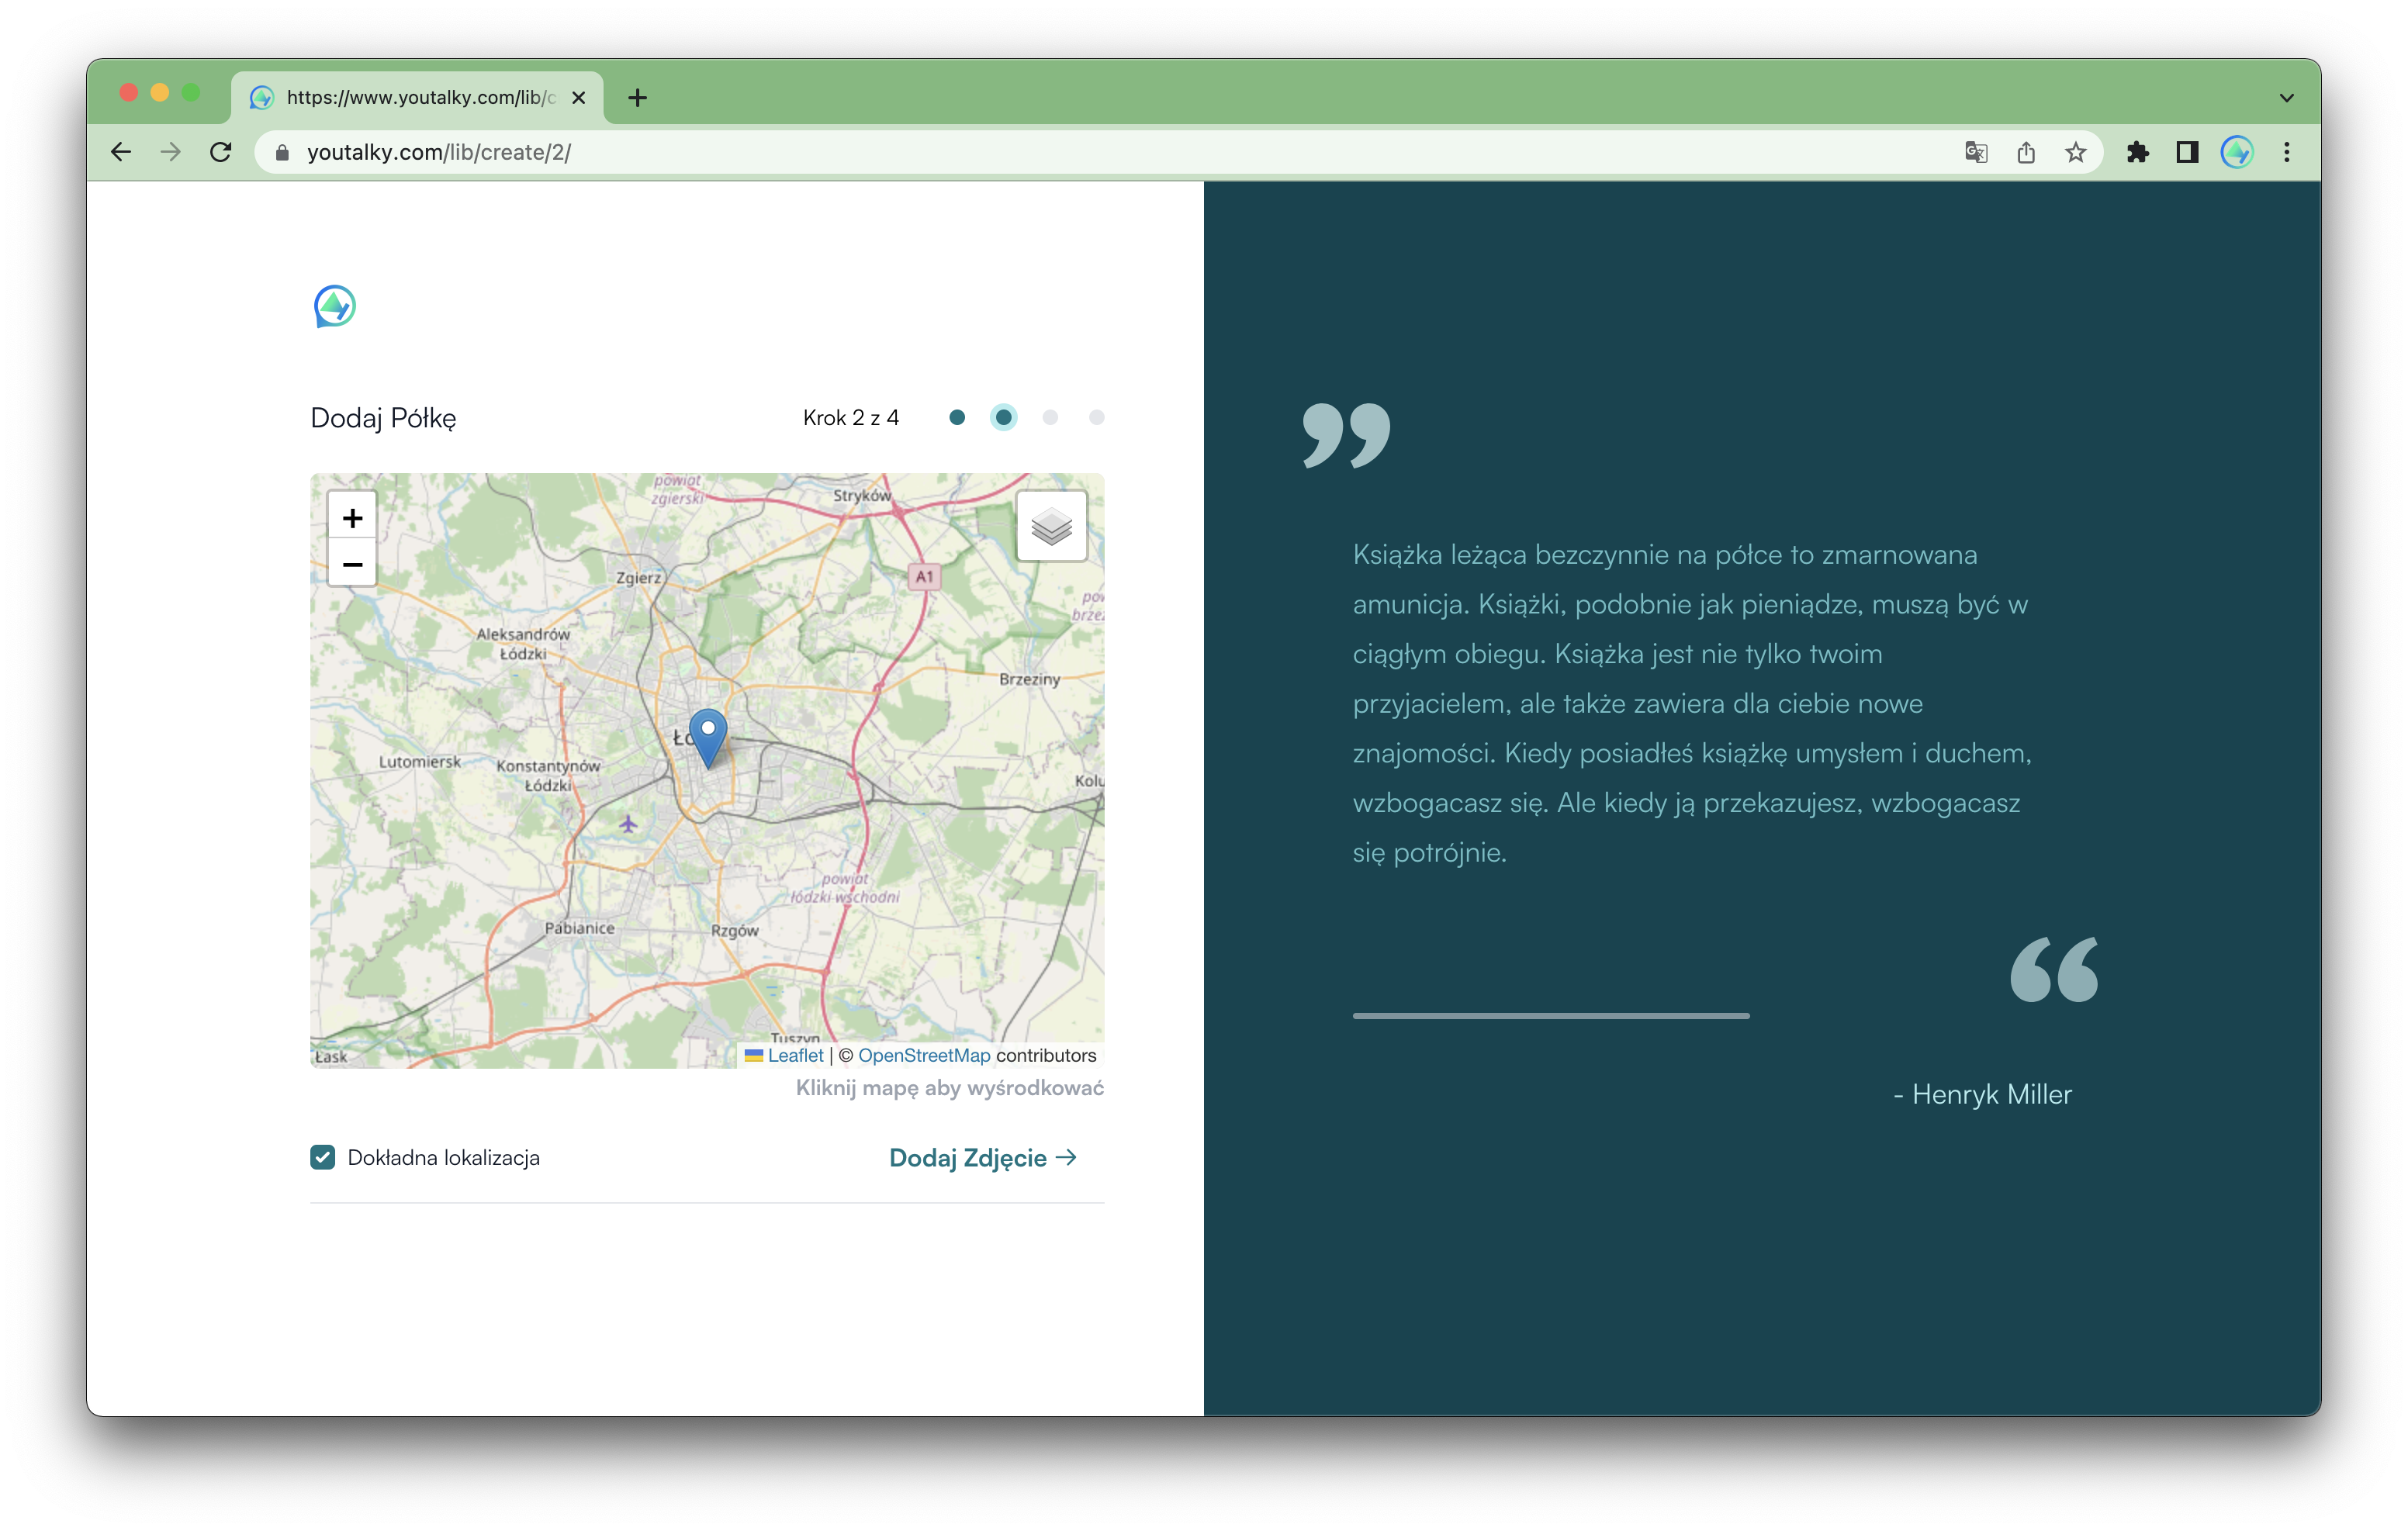
Task: Click the Youtalky logo above the form
Action: [335, 306]
